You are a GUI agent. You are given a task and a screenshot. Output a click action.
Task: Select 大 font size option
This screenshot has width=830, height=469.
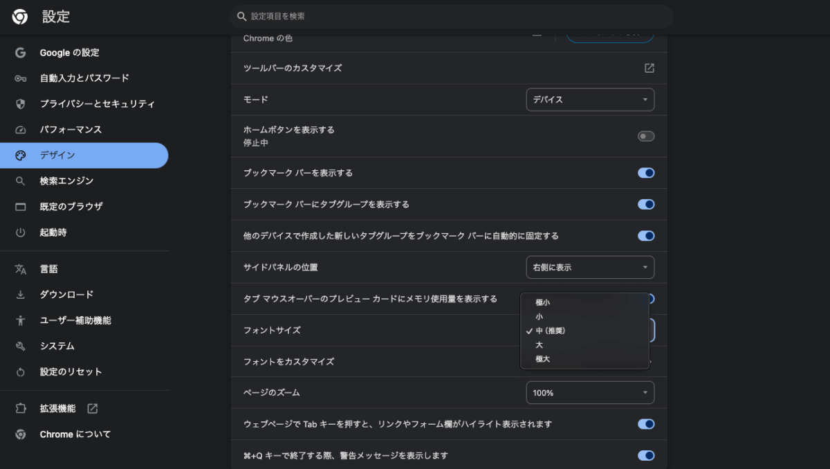[x=585, y=344]
